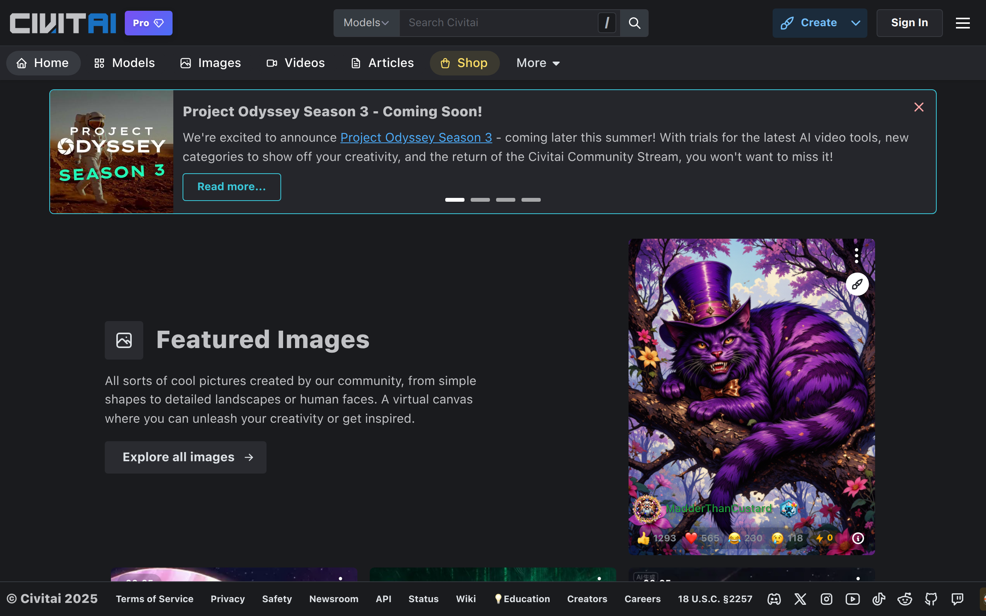Dismiss the Project Odyssey announcement banner
Image resolution: width=986 pixels, height=616 pixels.
[919, 107]
